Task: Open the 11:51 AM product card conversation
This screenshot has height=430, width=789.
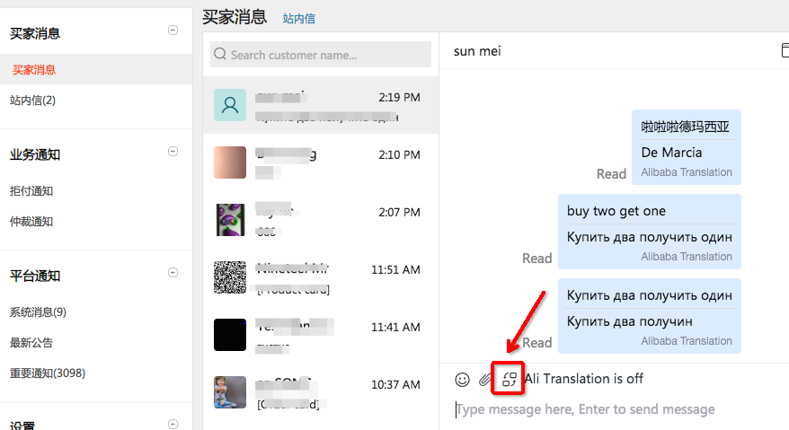Action: coord(321,277)
